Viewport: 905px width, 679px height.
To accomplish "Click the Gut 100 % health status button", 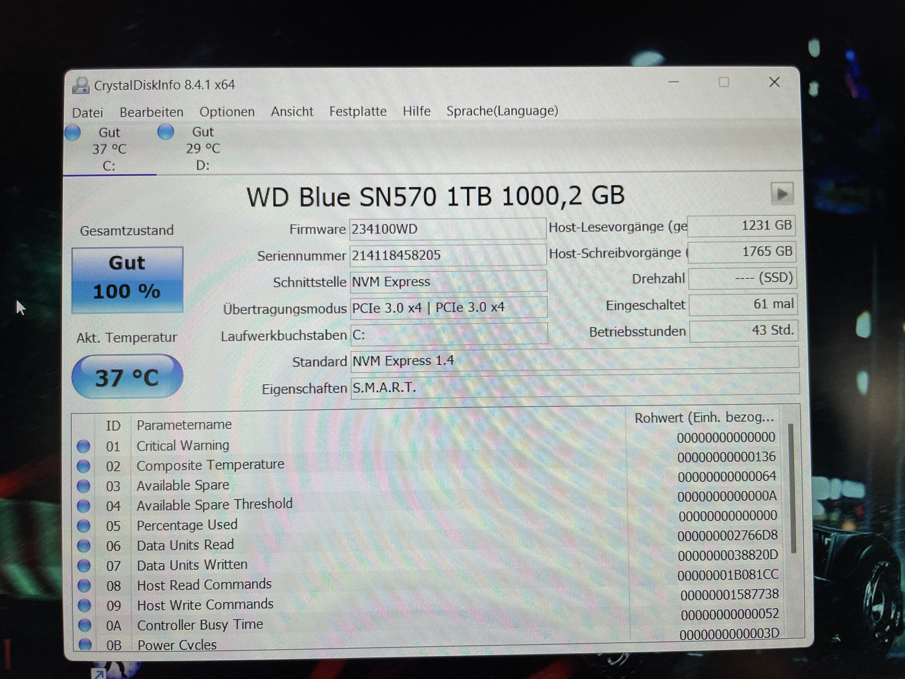I will point(127,280).
